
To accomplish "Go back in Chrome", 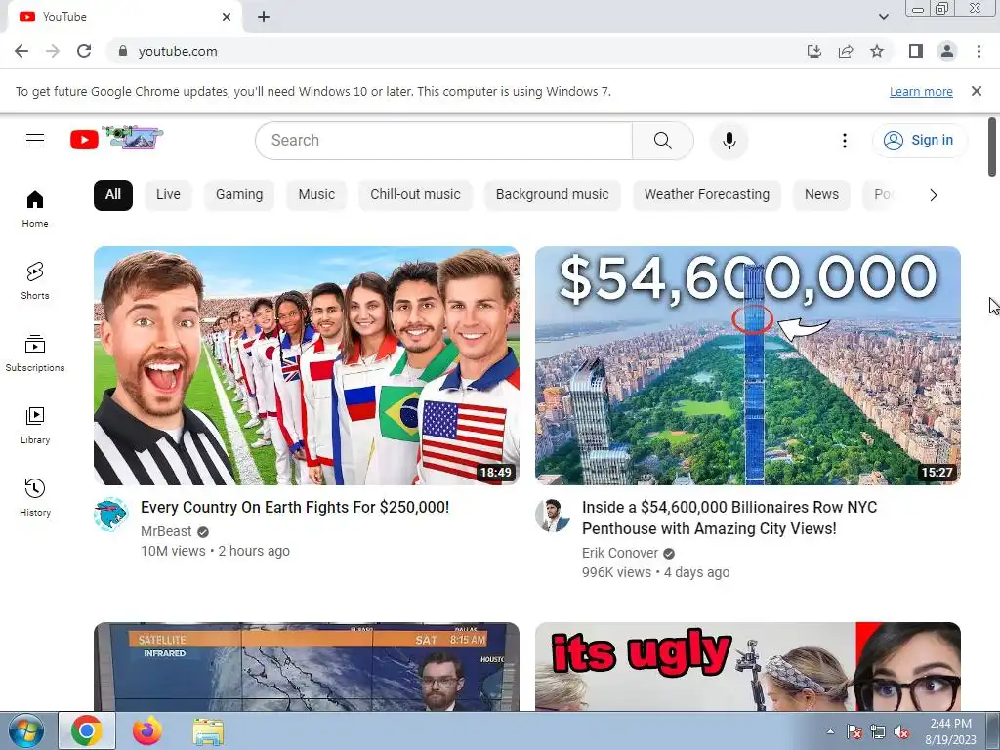I will click(x=21, y=51).
